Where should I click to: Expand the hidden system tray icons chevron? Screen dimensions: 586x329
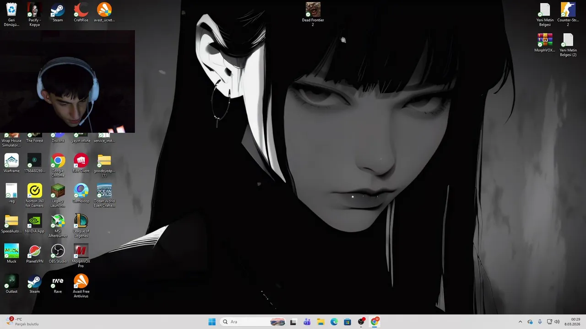[x=520, y=322]
